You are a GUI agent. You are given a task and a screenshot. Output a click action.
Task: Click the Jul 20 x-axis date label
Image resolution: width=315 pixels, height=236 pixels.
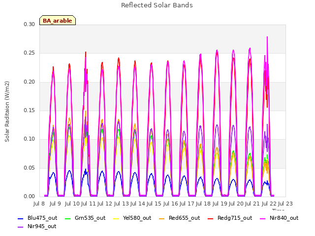pos(236,204)
